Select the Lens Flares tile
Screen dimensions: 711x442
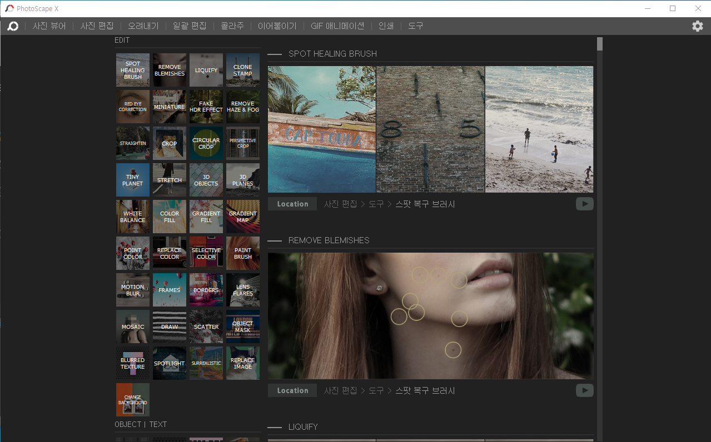pyautogui.click(x=243, y=290)
